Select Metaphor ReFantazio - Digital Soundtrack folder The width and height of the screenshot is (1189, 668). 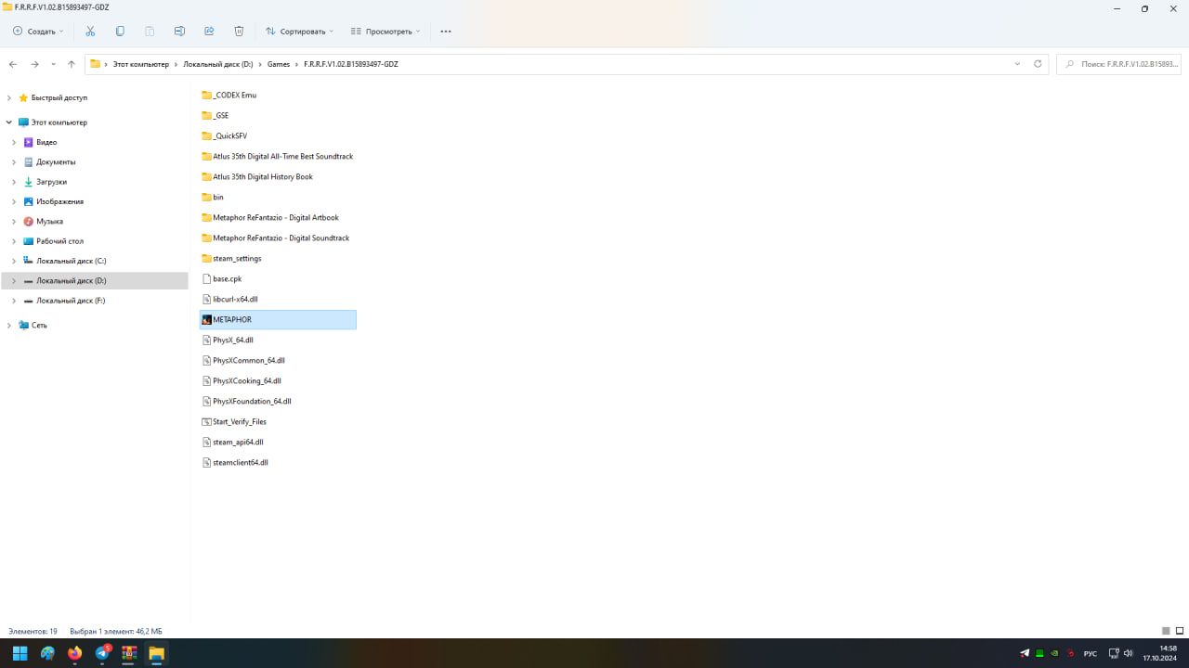[276, 238]
